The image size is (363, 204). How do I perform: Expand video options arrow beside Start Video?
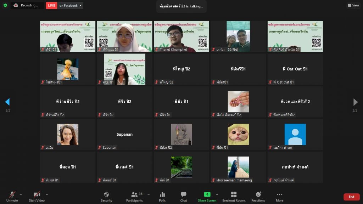coord(47,194)
